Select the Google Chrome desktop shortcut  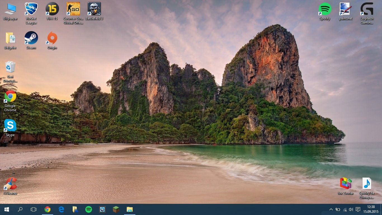(x=10, y=101)
